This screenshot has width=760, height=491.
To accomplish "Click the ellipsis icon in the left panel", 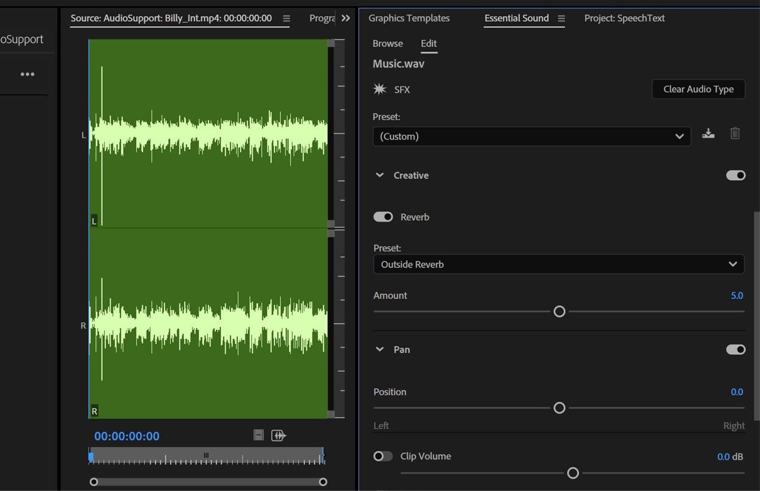I will 28,74.
